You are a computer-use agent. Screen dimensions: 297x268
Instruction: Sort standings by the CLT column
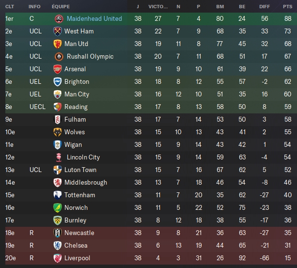(x=10, y=7)
